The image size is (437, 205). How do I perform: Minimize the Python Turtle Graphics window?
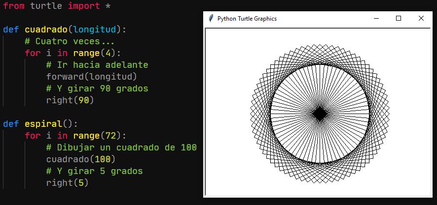click(x=376, y=18)
